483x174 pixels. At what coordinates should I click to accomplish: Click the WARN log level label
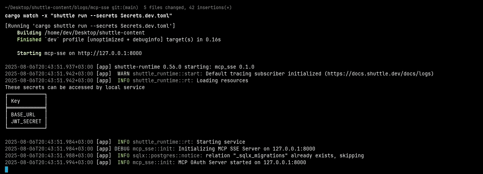coord(123,74)
